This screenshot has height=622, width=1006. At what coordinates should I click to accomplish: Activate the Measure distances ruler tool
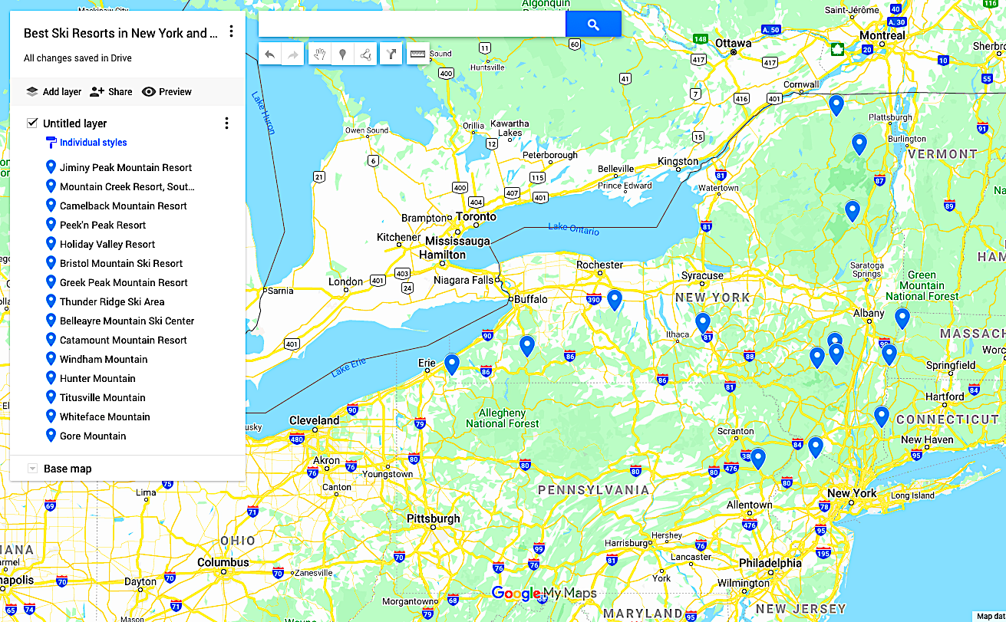click(x=417, y=54)
